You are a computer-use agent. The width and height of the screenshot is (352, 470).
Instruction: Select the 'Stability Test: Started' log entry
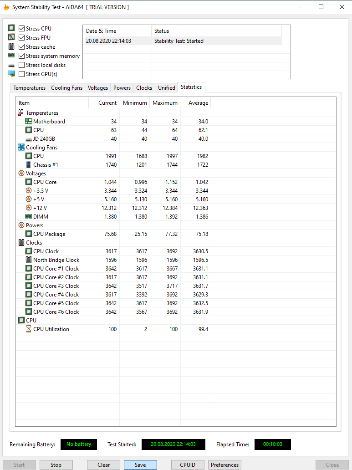(184, 41)
